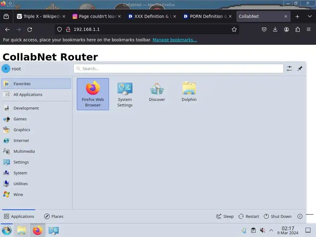Open Dolphin file manager from Favorites
The image size is (316, 237).
(x=189, y=94)
